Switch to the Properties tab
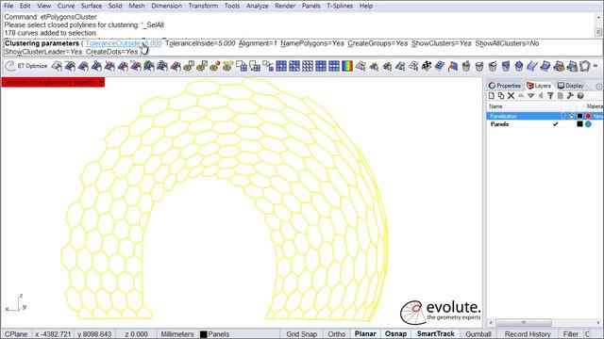 click(x=505, y=86)
